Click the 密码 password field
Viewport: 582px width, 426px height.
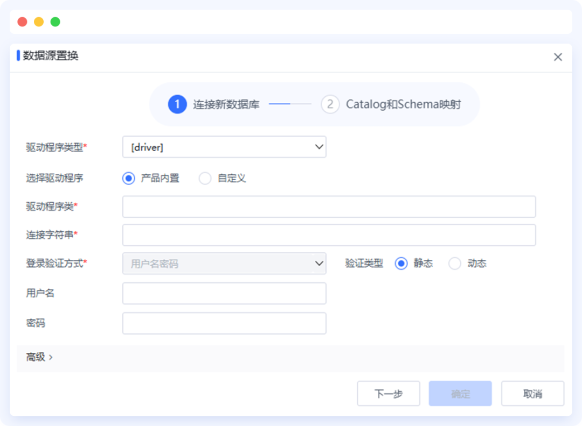[224, 323]
